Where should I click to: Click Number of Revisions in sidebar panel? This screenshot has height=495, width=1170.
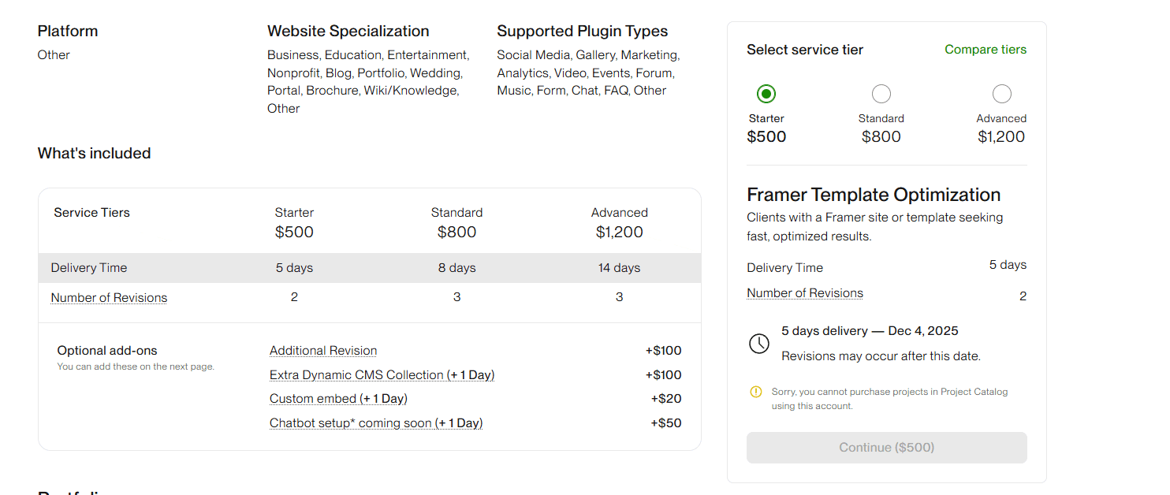click(804, 293)
